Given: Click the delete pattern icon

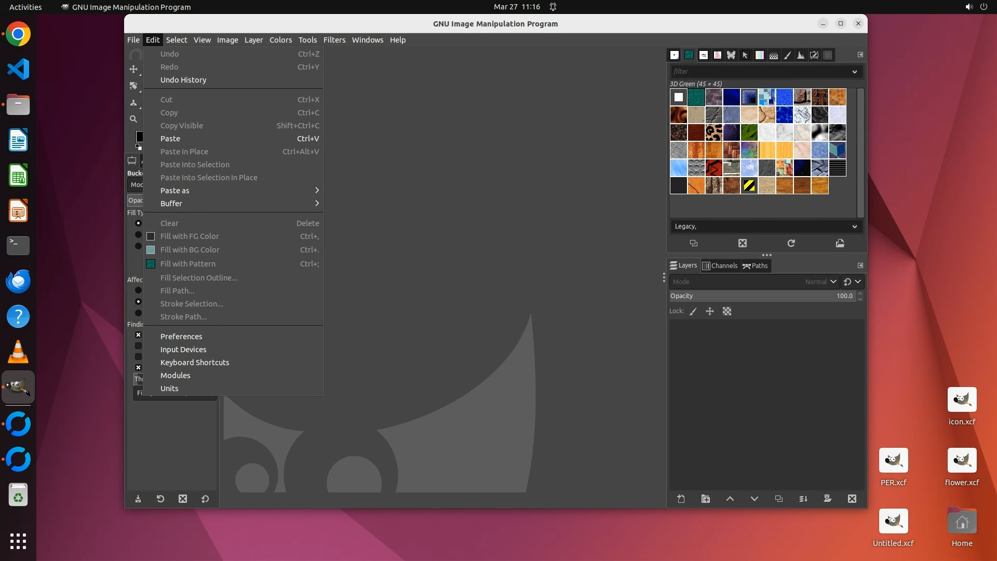Looking at the screenshot, I should click(x=743, y=243).
